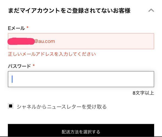Image resolution: width=162 pixels, height=137 pixels.
Task: Click the black square inside the checkbox
Action: 11,106
